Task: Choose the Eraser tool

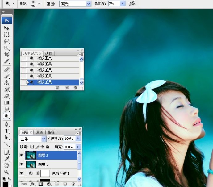Action: click(x=6, y=96)
